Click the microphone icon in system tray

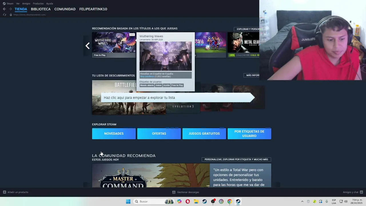327,201
